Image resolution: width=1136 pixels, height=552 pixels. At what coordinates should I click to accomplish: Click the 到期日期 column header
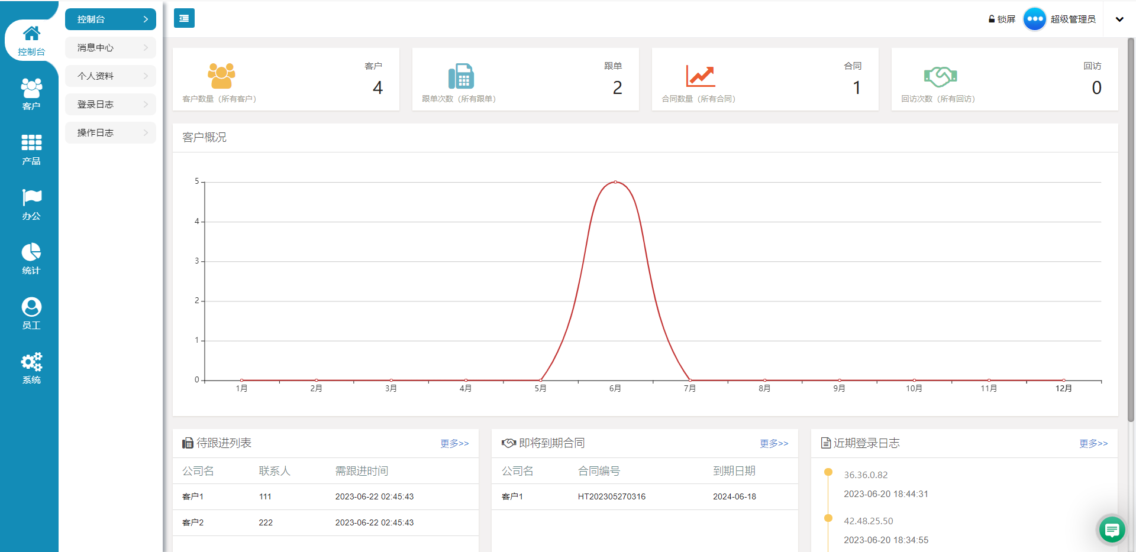[734, 471]
